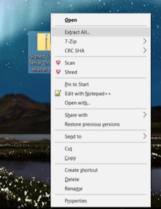Click the Notepad++ icon in the menu

click(58, 93)
